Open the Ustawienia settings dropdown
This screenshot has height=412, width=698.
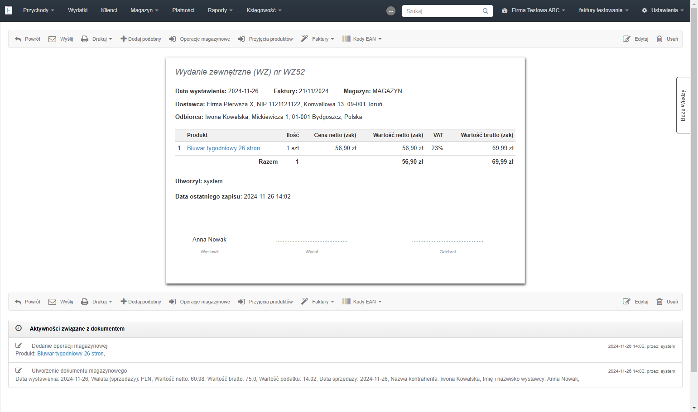click(663, 10)
